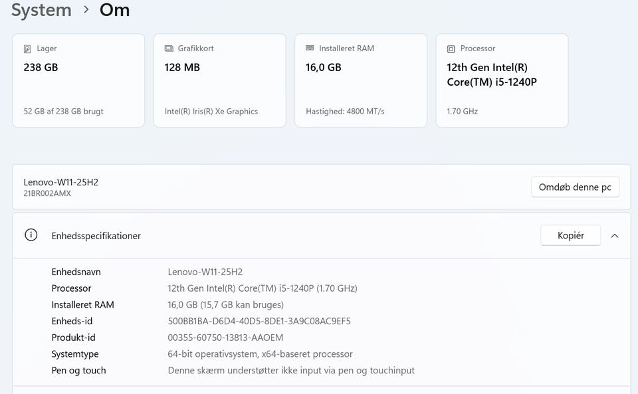The image size is (638, 394).
Task: Click the Processor chip icon
Action: point(451,49)
